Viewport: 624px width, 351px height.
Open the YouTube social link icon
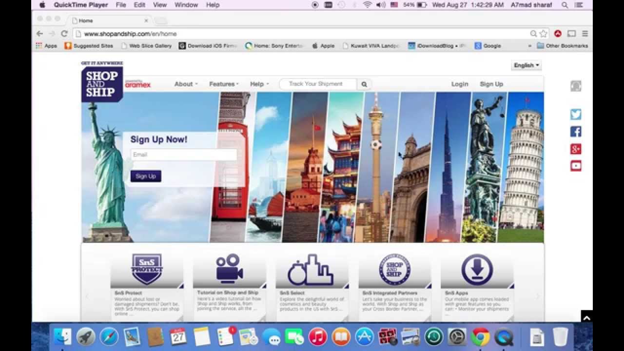pos(576,166)
